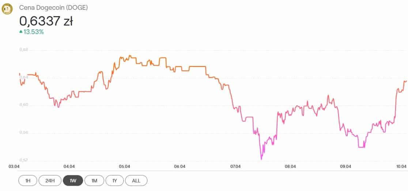The image size is (408, 191).
Task: Select the active 1W range button
Action: tap(73, 181)
